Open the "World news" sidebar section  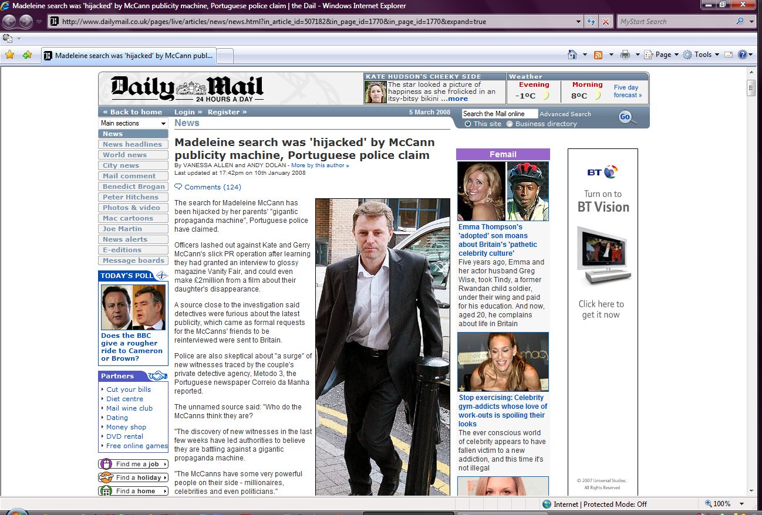coord(124,155)
